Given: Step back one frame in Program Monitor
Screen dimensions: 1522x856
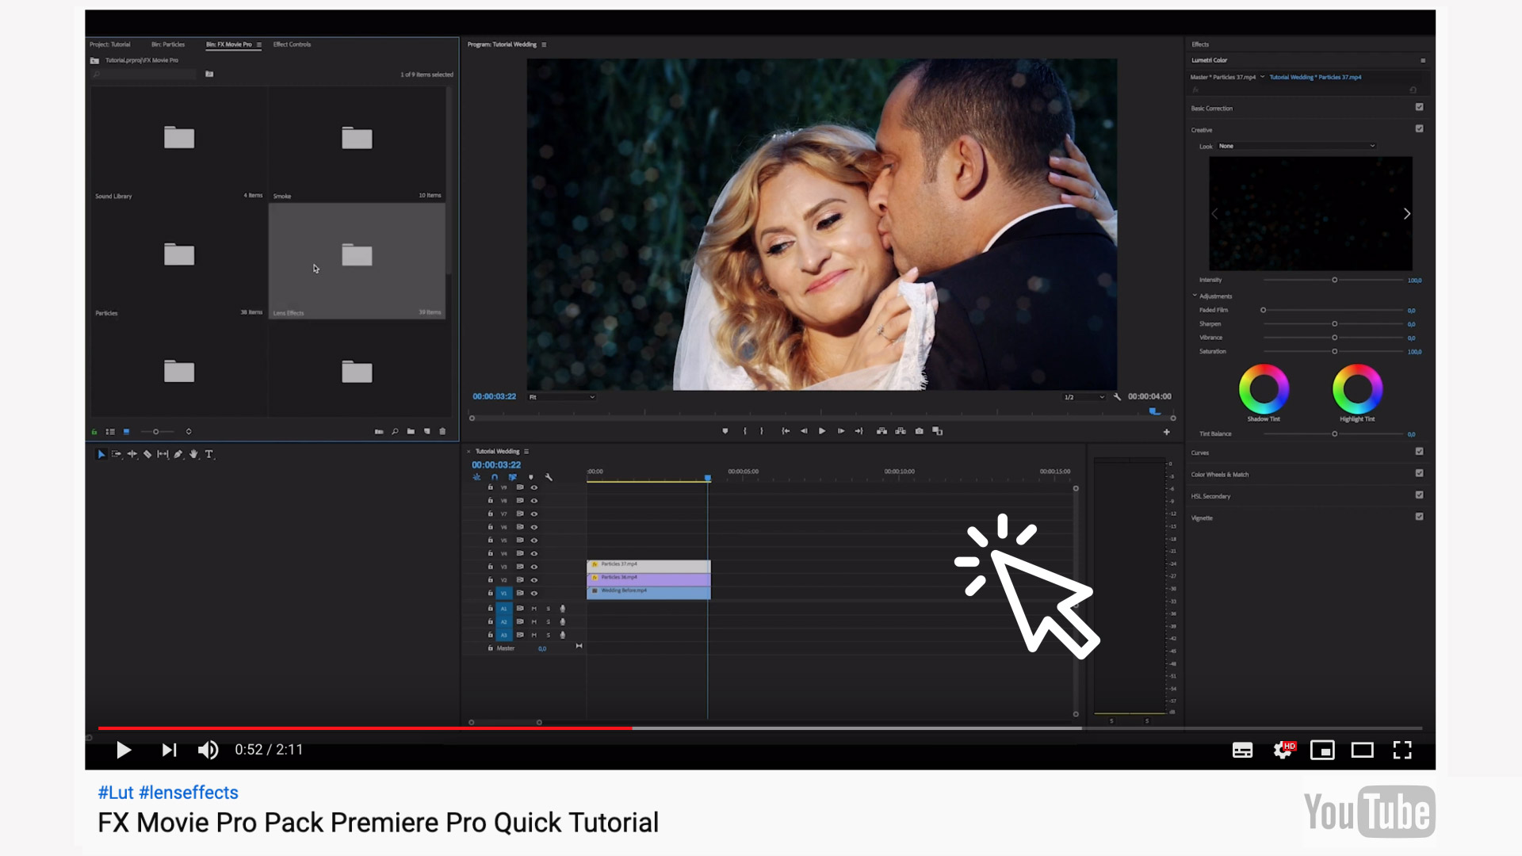Looking at the screenshot, I should 804,431.
